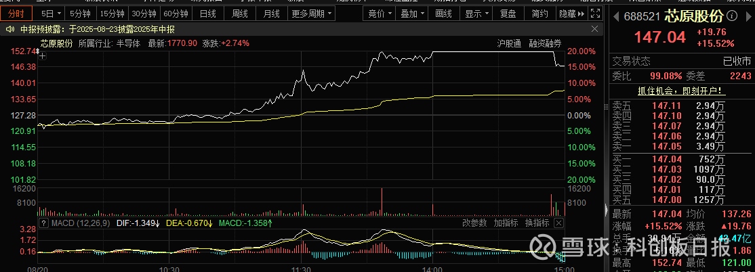Switch to 5分钟 chart
The height and width of the screenshot is (272, 755).
click(80, 14)
